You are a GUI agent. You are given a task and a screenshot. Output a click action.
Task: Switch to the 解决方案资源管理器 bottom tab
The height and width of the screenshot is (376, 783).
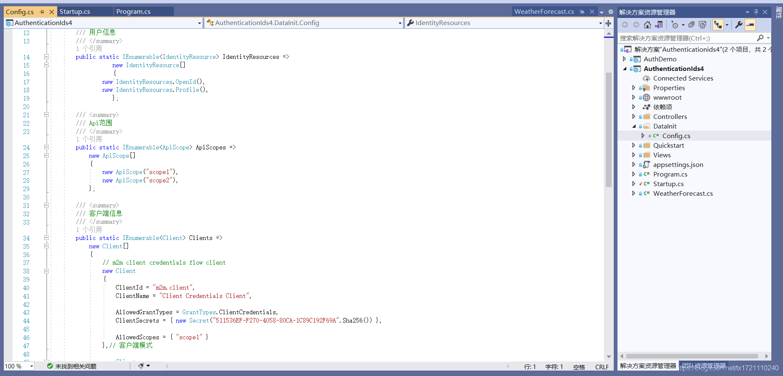tap(648, 366)
